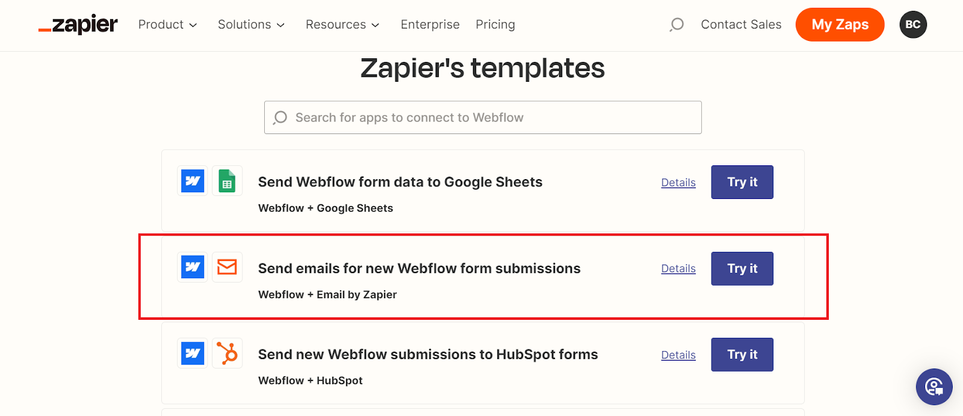Open Details for Email by Zapier template
963x416 pixels.
678,269
